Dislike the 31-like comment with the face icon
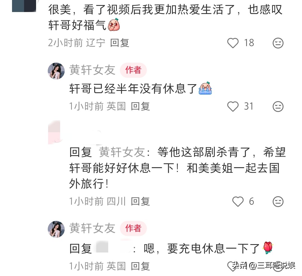 (x=278, y=107)
